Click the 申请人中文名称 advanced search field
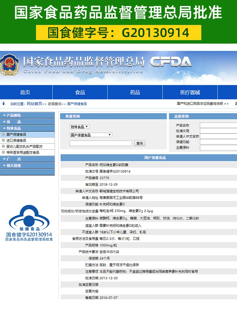 [218, 137]
